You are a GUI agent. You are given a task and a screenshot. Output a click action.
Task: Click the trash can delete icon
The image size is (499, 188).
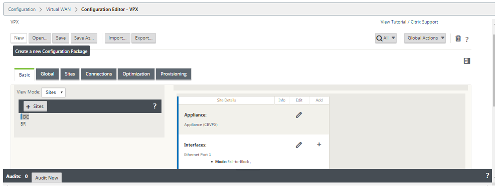(x=458, y=38)
